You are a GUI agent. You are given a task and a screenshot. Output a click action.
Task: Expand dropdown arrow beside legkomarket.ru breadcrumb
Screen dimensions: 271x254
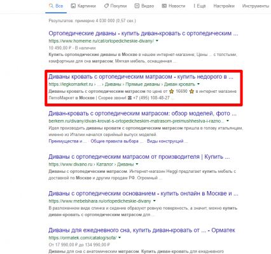coord(198,84)
